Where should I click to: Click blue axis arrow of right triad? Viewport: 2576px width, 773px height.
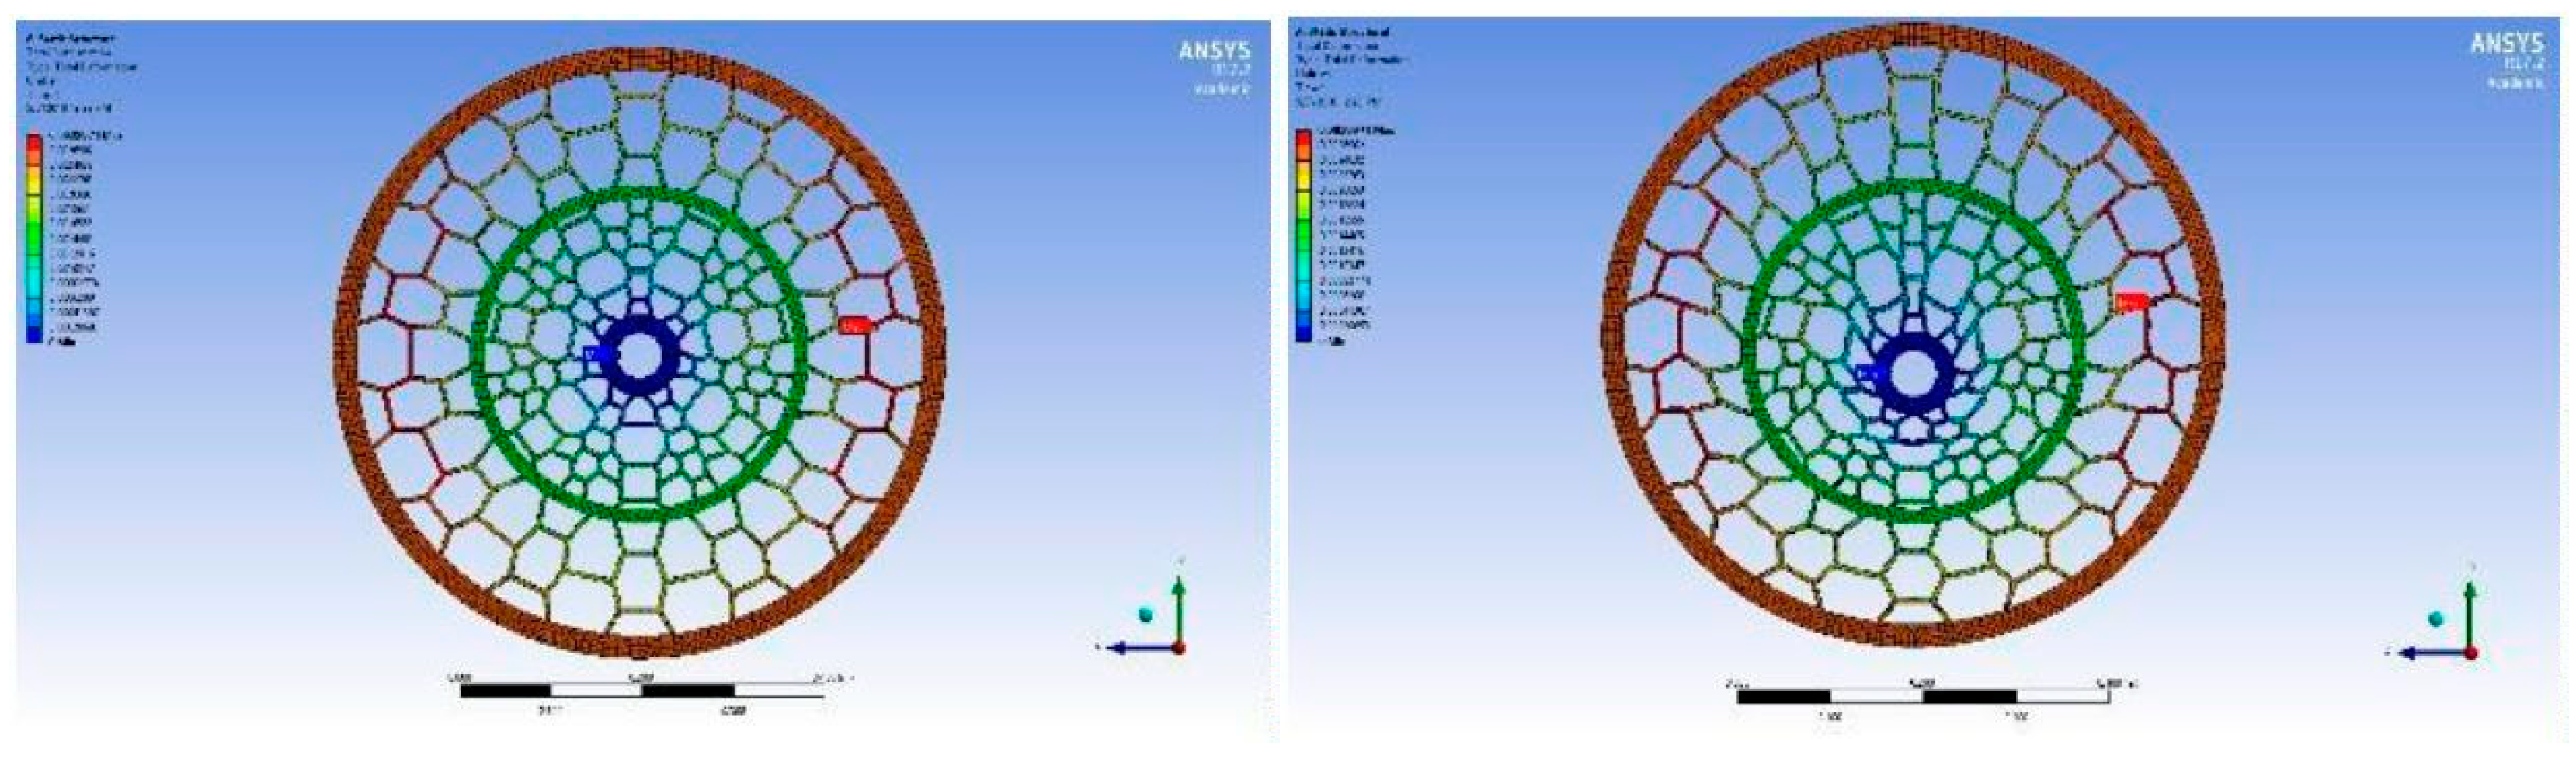tap(2430, 653)
